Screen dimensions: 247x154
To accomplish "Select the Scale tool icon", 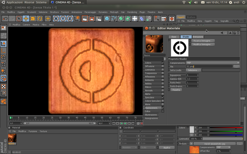I will click(33, 19).
